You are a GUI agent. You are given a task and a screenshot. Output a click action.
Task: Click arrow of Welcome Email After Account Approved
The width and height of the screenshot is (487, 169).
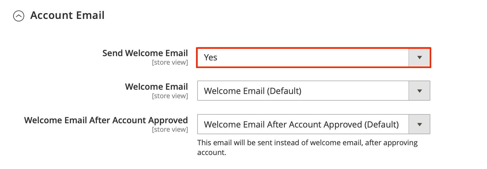pos(420,124)
